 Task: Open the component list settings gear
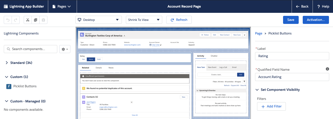point(65,49)
